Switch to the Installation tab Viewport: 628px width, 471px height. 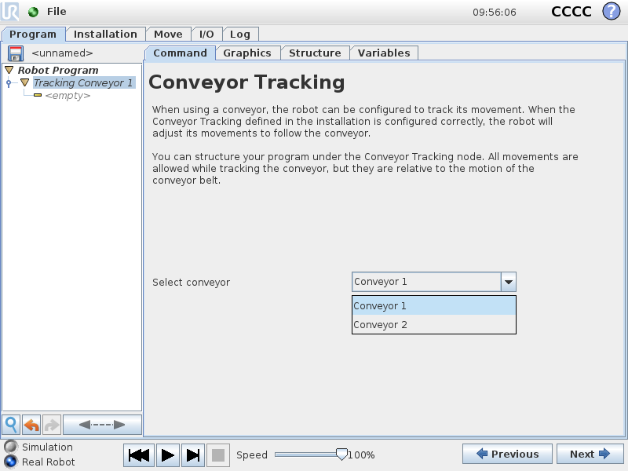pos(105,34)
